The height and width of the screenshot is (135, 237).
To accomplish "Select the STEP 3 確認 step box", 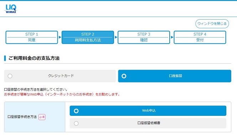I will (144, 37).
